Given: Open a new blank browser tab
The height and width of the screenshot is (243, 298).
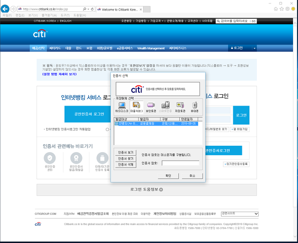Looking at the screenshot, I should (147, 9).
